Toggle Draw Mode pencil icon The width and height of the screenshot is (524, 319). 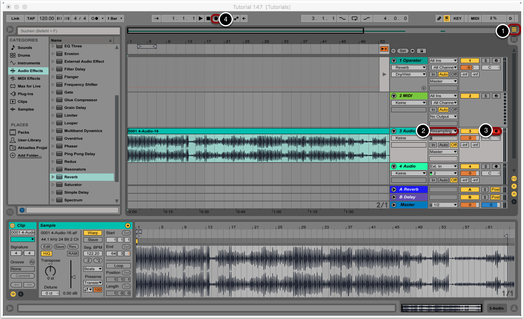(x=439, y=19)
